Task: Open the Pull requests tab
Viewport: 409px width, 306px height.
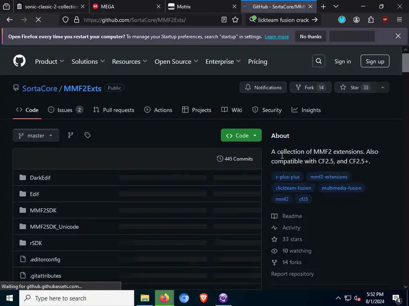Action: pyautogui.click(x=114, y=110)
